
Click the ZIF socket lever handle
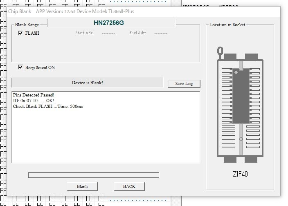(220, 51)
